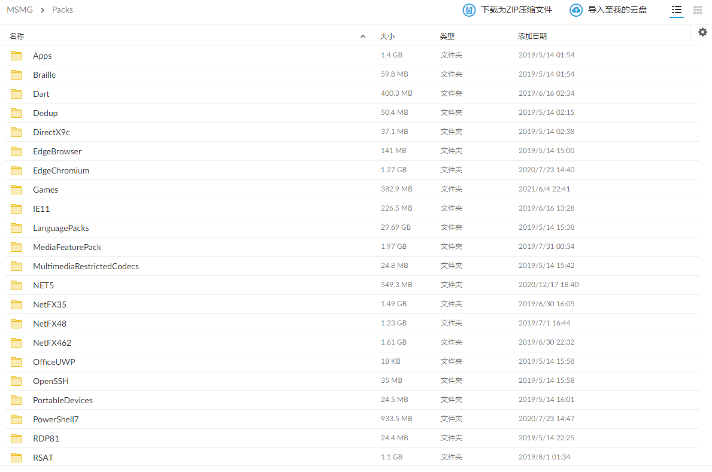Screen dimensions: 712x472
Task: Open the EdgeChromium folder name
Action: point(61,170)
